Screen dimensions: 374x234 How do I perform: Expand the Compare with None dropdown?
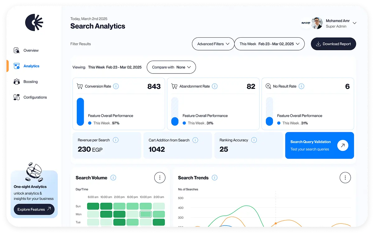pos(171,67)
